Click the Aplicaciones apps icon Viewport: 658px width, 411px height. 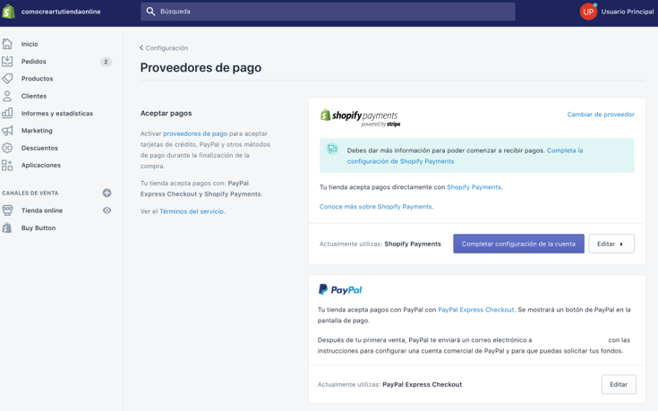click(7, 166)
